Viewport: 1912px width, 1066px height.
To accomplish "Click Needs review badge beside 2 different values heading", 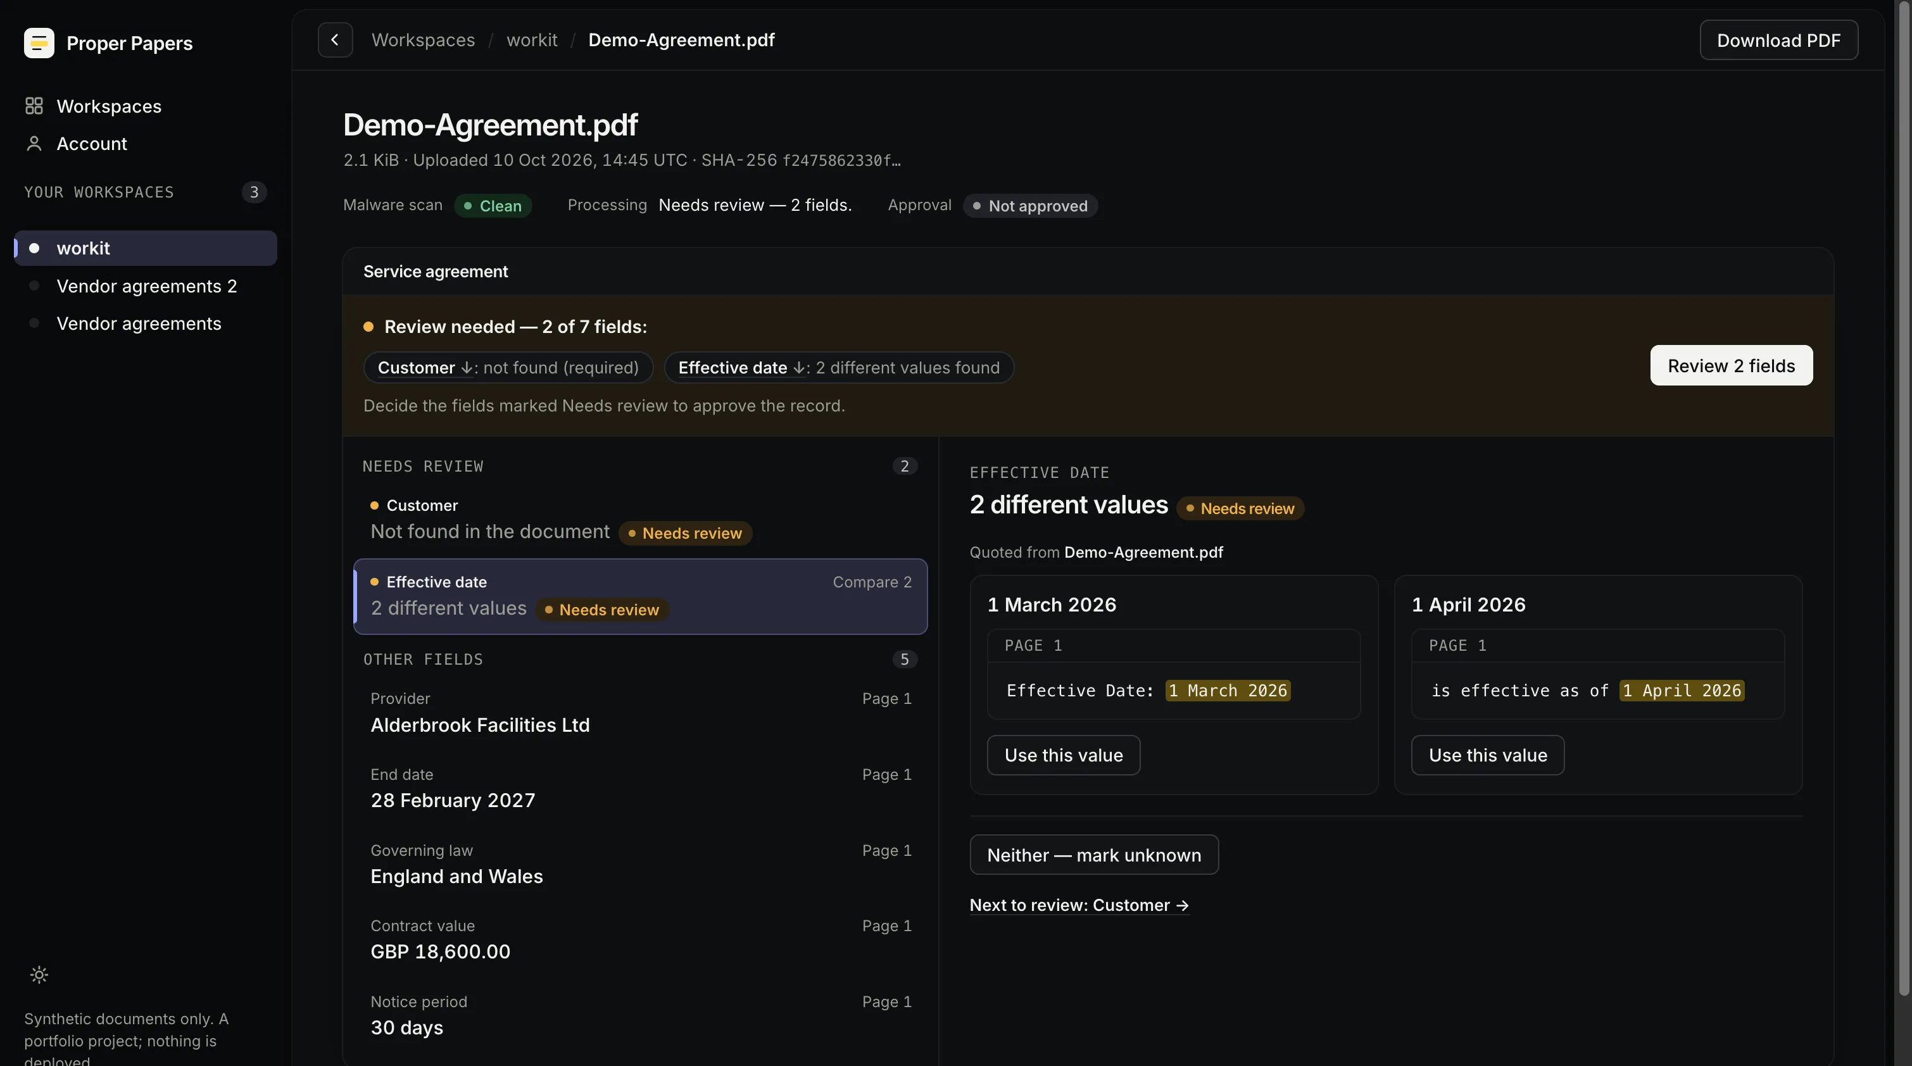I will (1240, 508).
